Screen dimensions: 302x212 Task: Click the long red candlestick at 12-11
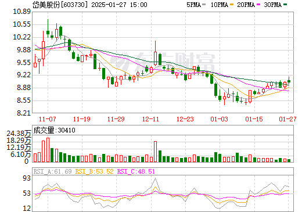155,53
